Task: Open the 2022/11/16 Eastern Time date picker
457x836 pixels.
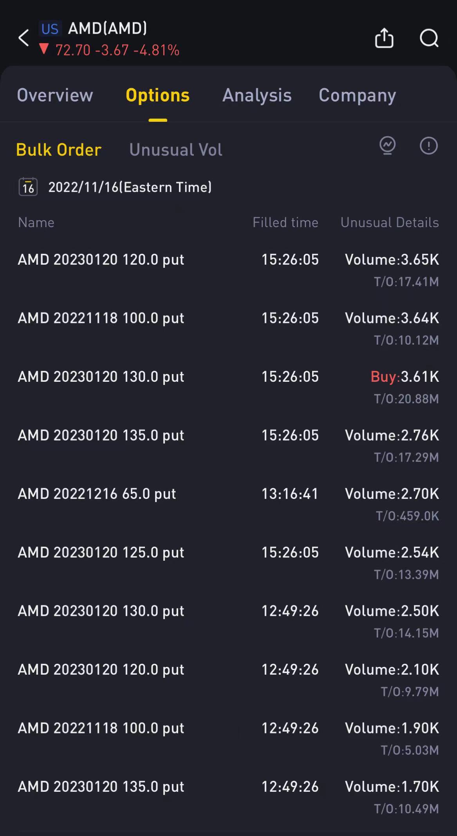Action: [x=130, y=187]
